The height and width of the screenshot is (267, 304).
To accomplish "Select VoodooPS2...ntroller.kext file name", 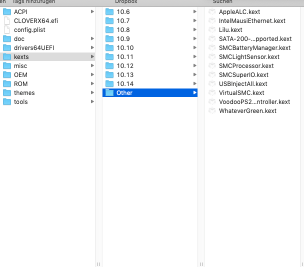I will click(x=254, y=102).
